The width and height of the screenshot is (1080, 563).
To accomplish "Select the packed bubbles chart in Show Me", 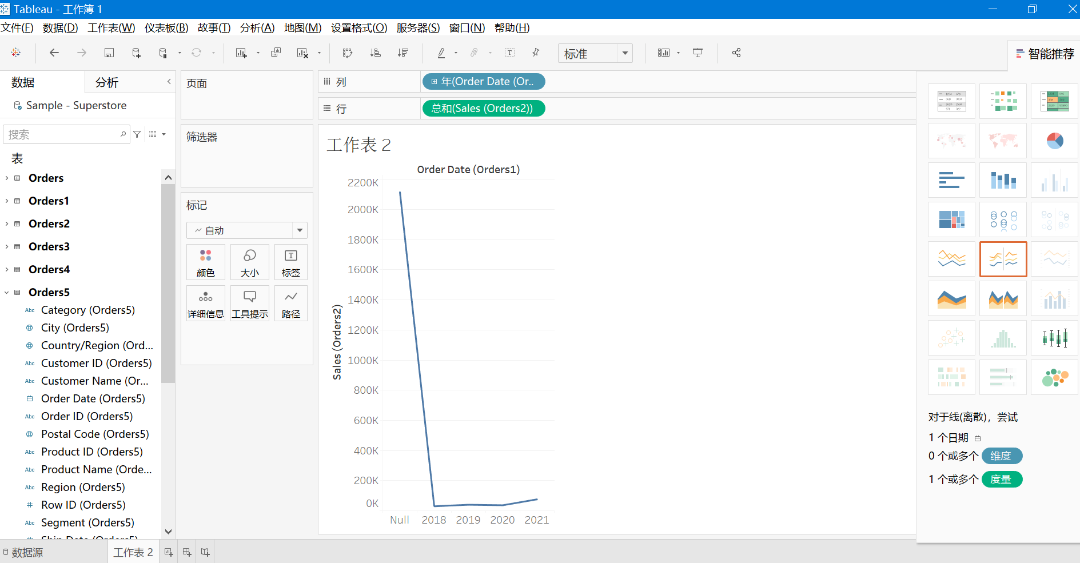I will click(x=1054, y=377).
